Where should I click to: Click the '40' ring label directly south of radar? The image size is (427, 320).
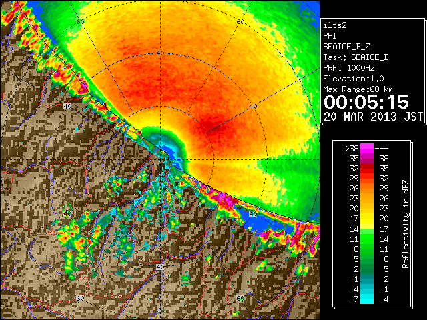[160, 267]
